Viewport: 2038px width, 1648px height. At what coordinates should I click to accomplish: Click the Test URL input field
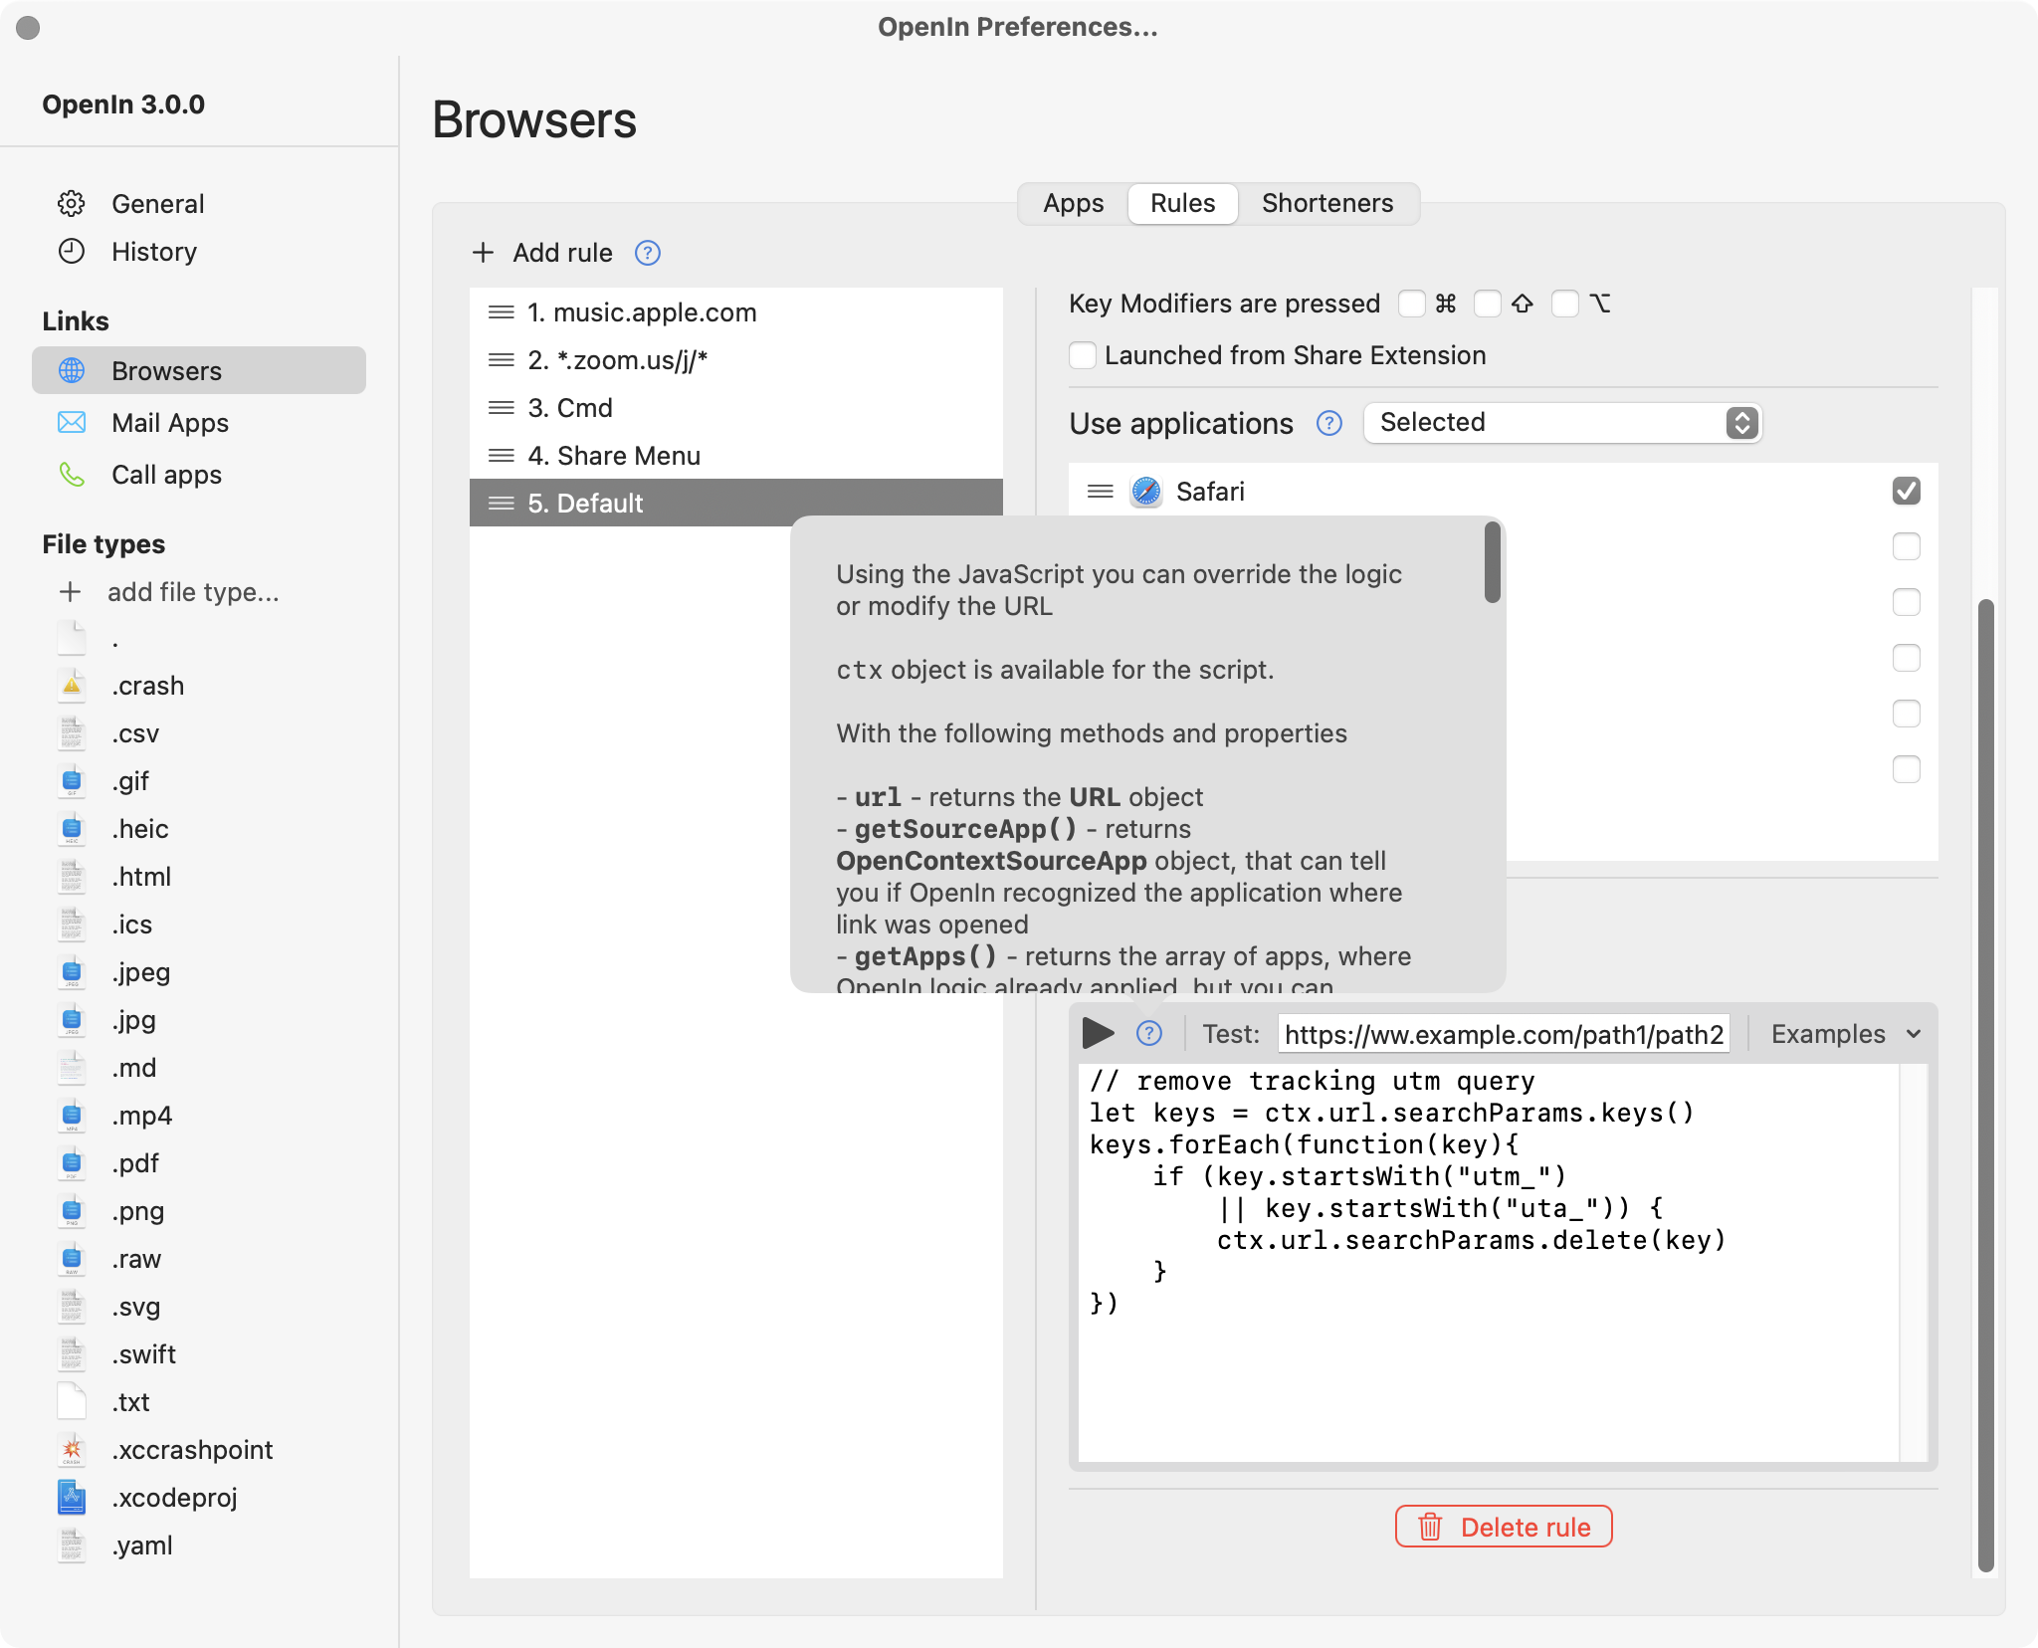pos(1504,1034)
